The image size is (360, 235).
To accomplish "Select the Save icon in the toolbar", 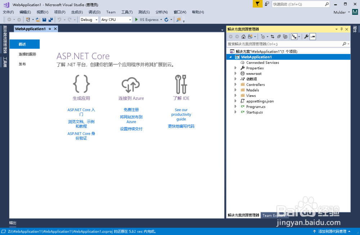I will point(44,19).
